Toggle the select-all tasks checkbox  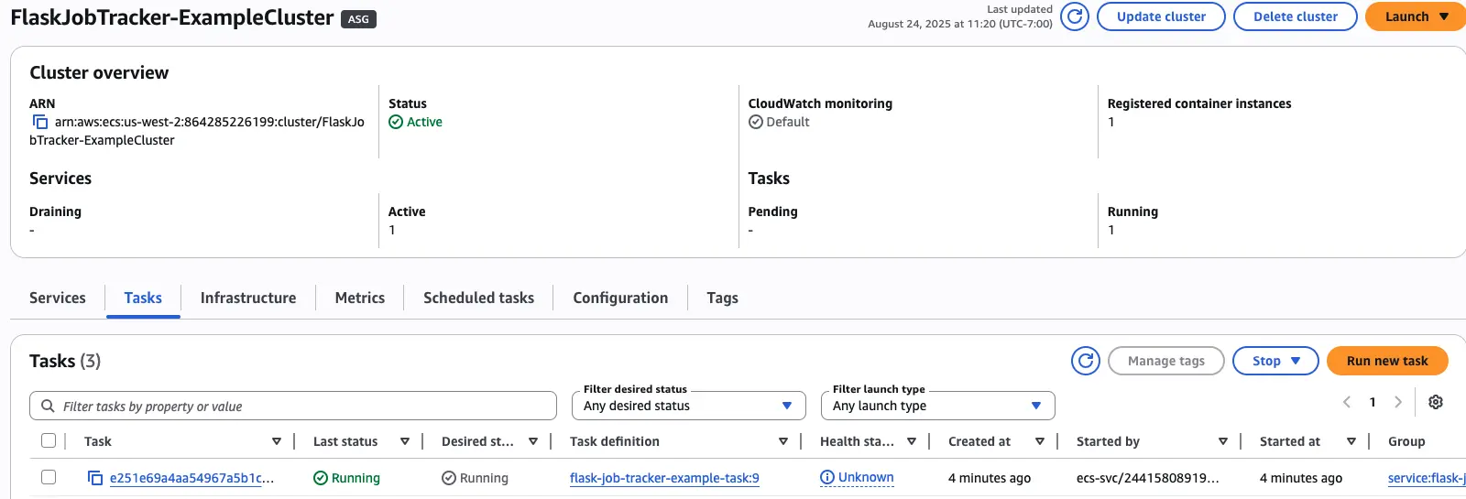pyautogui.click(x=49, y=441)
